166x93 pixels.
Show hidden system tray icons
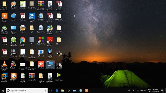pyautogui.click(x=134, y=91)
